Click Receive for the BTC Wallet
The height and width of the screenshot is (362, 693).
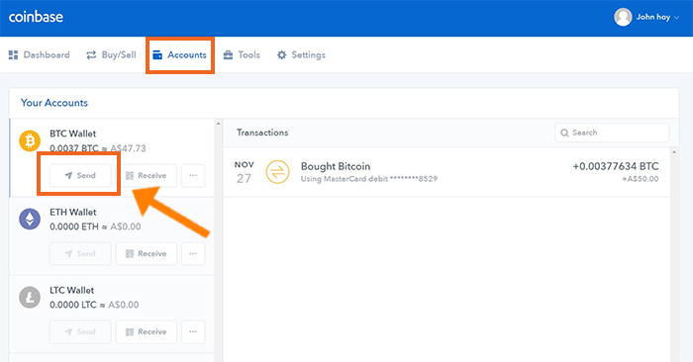147,175
